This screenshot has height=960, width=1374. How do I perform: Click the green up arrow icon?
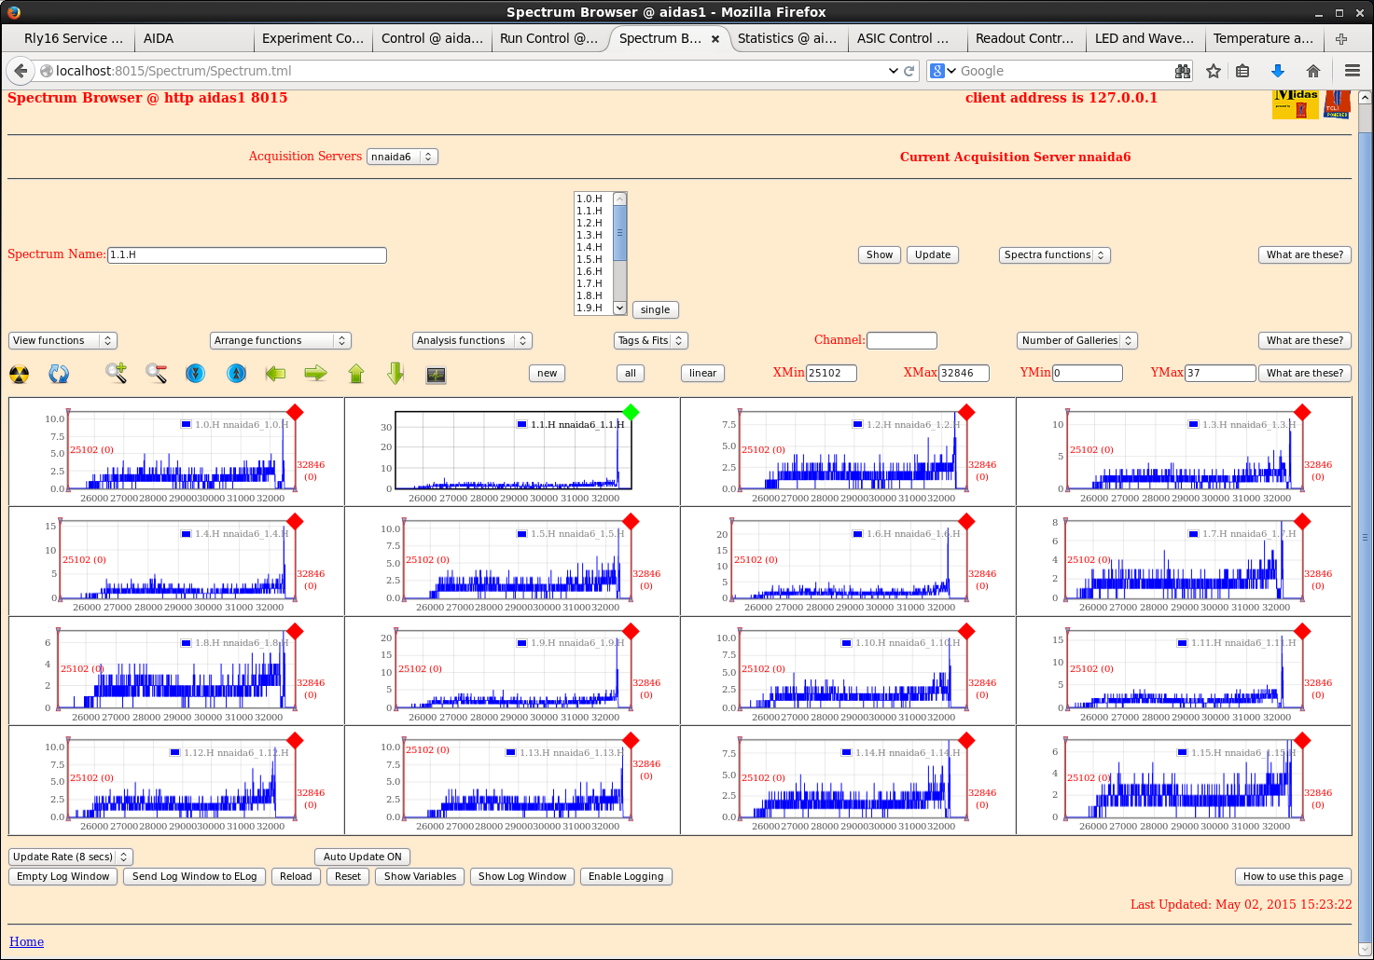tap(355, 374)
